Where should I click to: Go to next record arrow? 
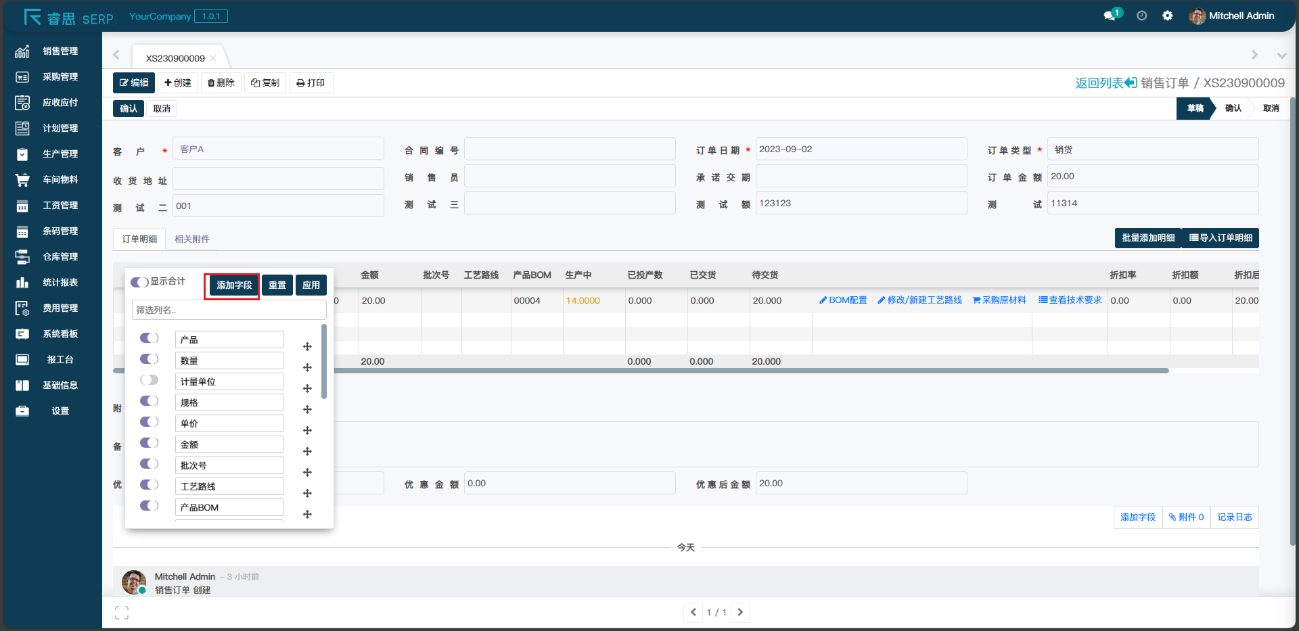[x=740, y=612]
